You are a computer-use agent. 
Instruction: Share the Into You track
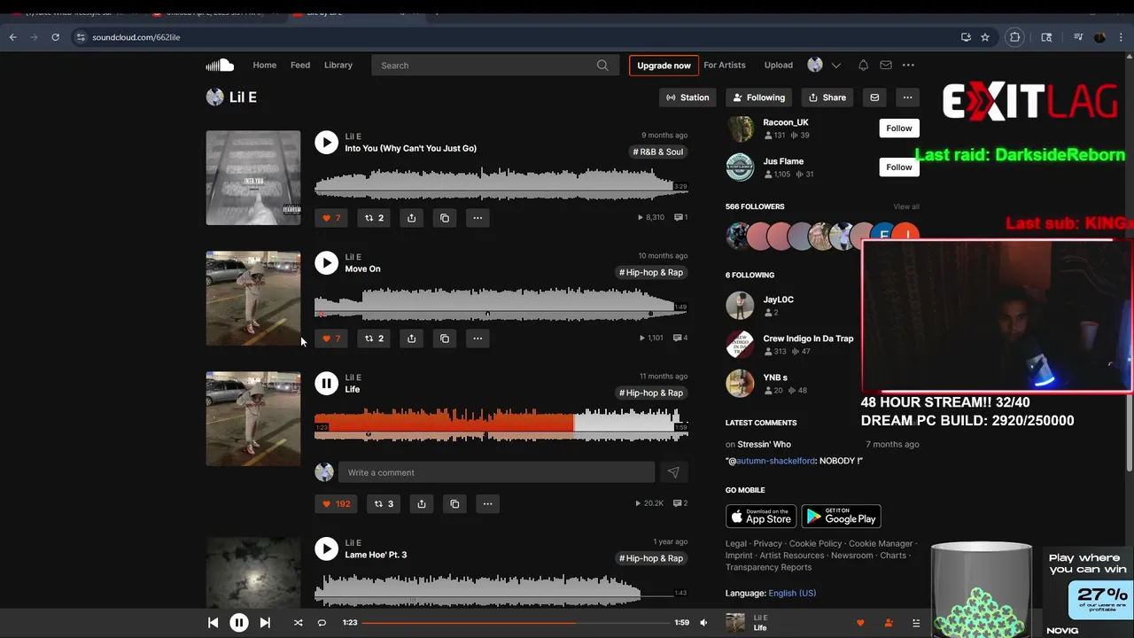point(411,218)
